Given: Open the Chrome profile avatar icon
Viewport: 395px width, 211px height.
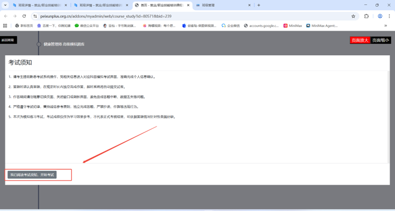Looking at the screenshot, I should pos(379,16).
